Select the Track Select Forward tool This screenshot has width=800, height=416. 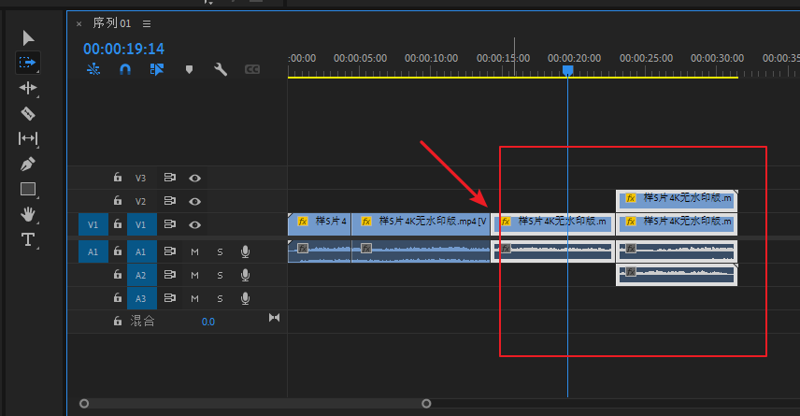click(28, 63)
